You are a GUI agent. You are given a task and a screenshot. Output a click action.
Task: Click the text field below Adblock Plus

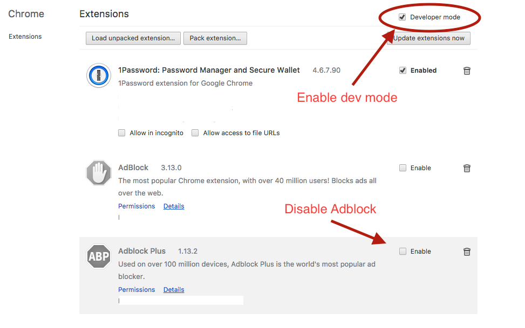click(x=181, y=300)
